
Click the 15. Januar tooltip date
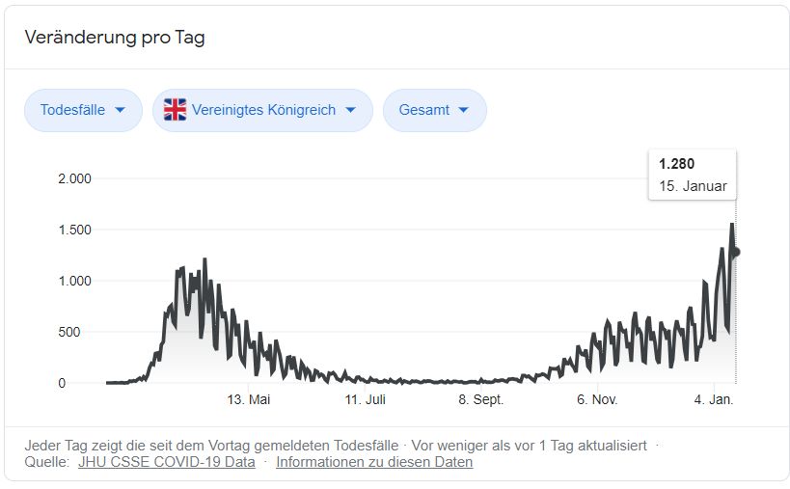pyautogui.click(x=693, y=186)
